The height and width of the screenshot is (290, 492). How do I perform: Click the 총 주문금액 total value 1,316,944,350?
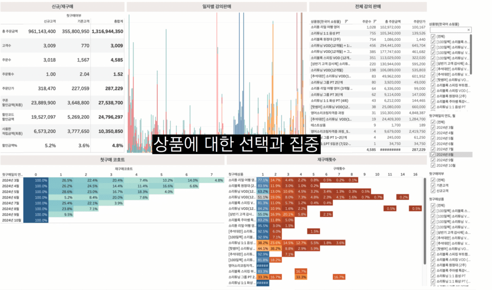pos(107,31)
